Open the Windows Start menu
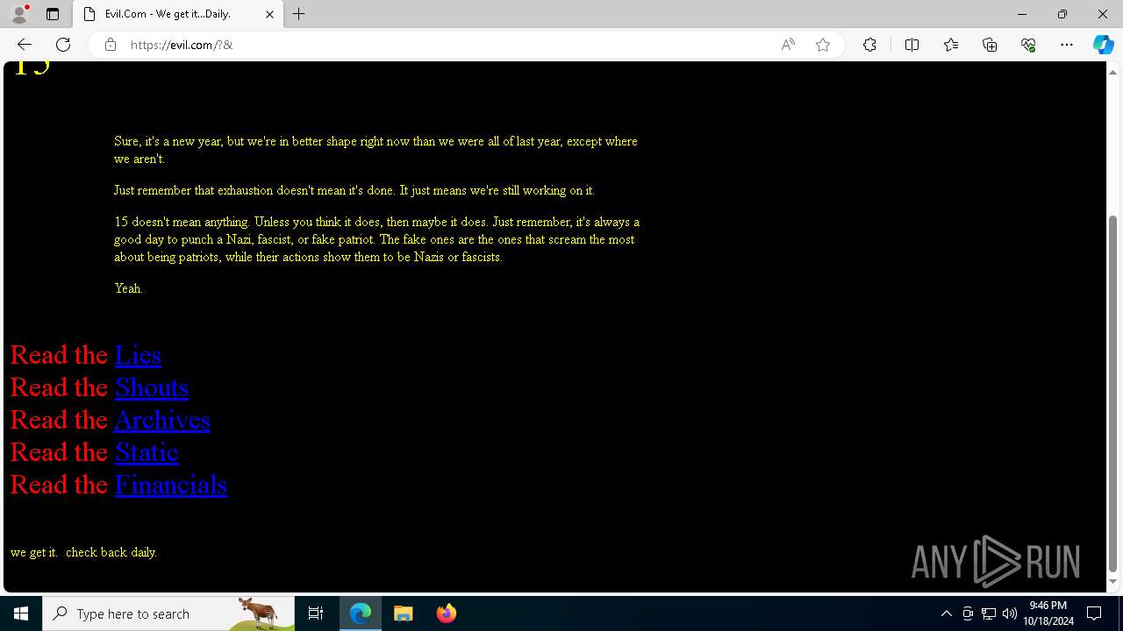The height and width of the screenshot is (631, 1123). (x=21, y=613)
